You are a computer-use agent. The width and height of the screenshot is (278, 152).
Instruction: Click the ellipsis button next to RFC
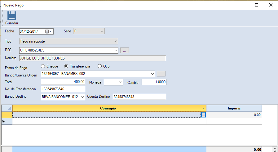[x=124, y=50]
